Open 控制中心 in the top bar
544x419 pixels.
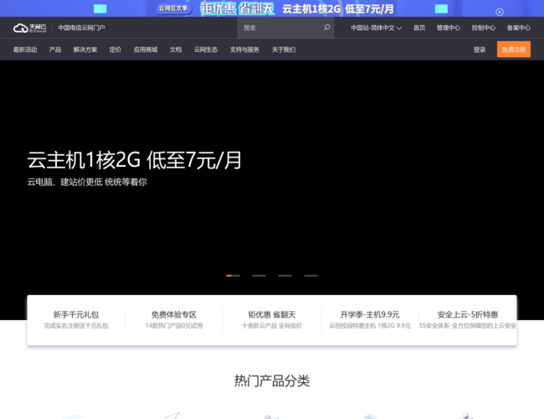tap(483, 28)
